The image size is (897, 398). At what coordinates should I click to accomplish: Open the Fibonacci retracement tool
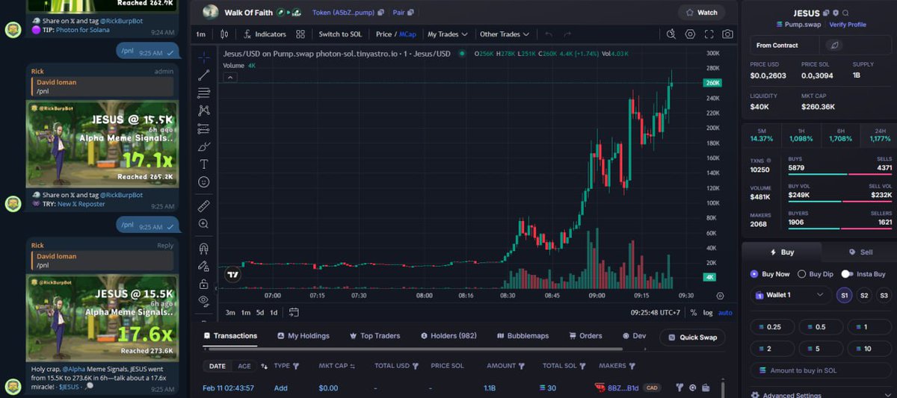203,93
